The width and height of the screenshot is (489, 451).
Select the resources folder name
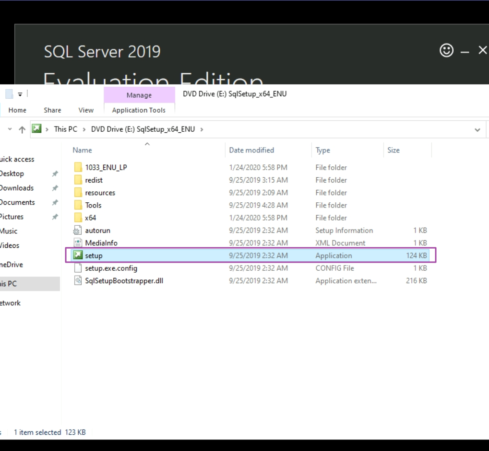(x=100, y=193)
